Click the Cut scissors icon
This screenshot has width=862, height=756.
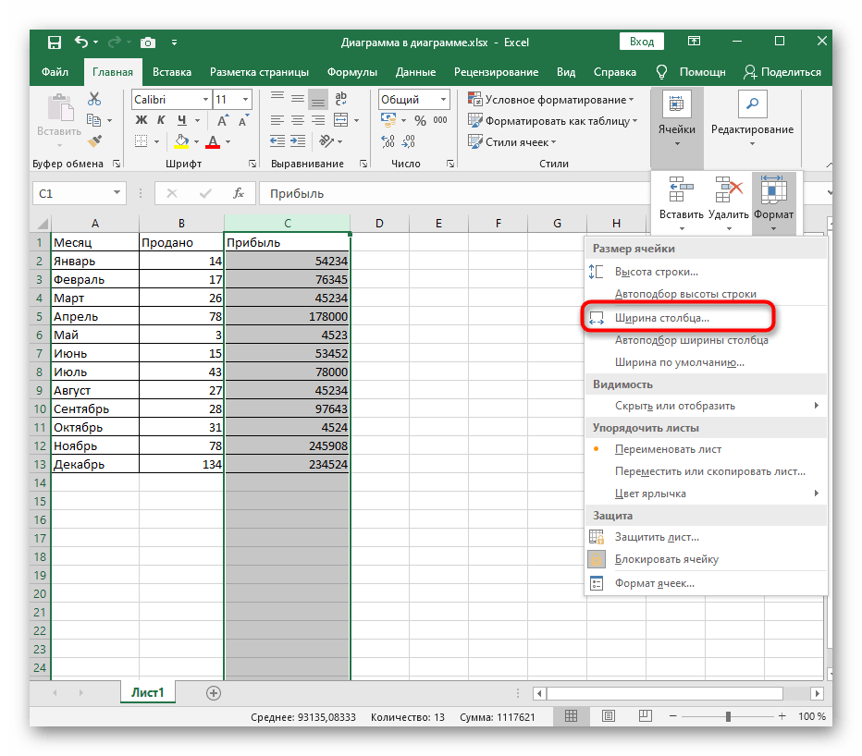(x=94, y=99)
